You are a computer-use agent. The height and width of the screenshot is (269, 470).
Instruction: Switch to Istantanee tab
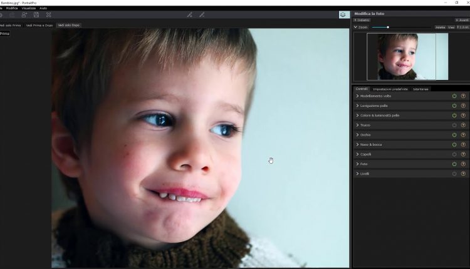click(x=420, y=89)
